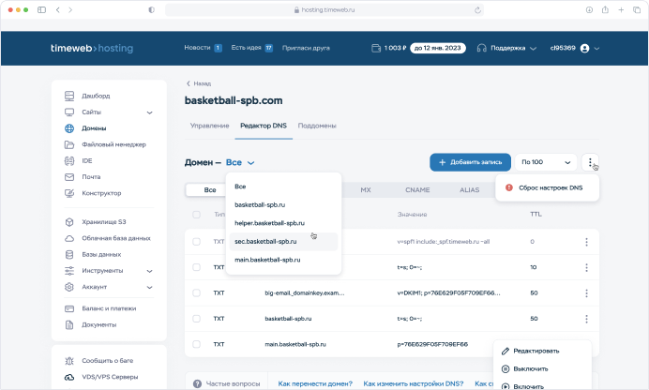Open actions menu for big-email_domainkey row
Viewport: 649px width, 390px height.
point(586,293)
